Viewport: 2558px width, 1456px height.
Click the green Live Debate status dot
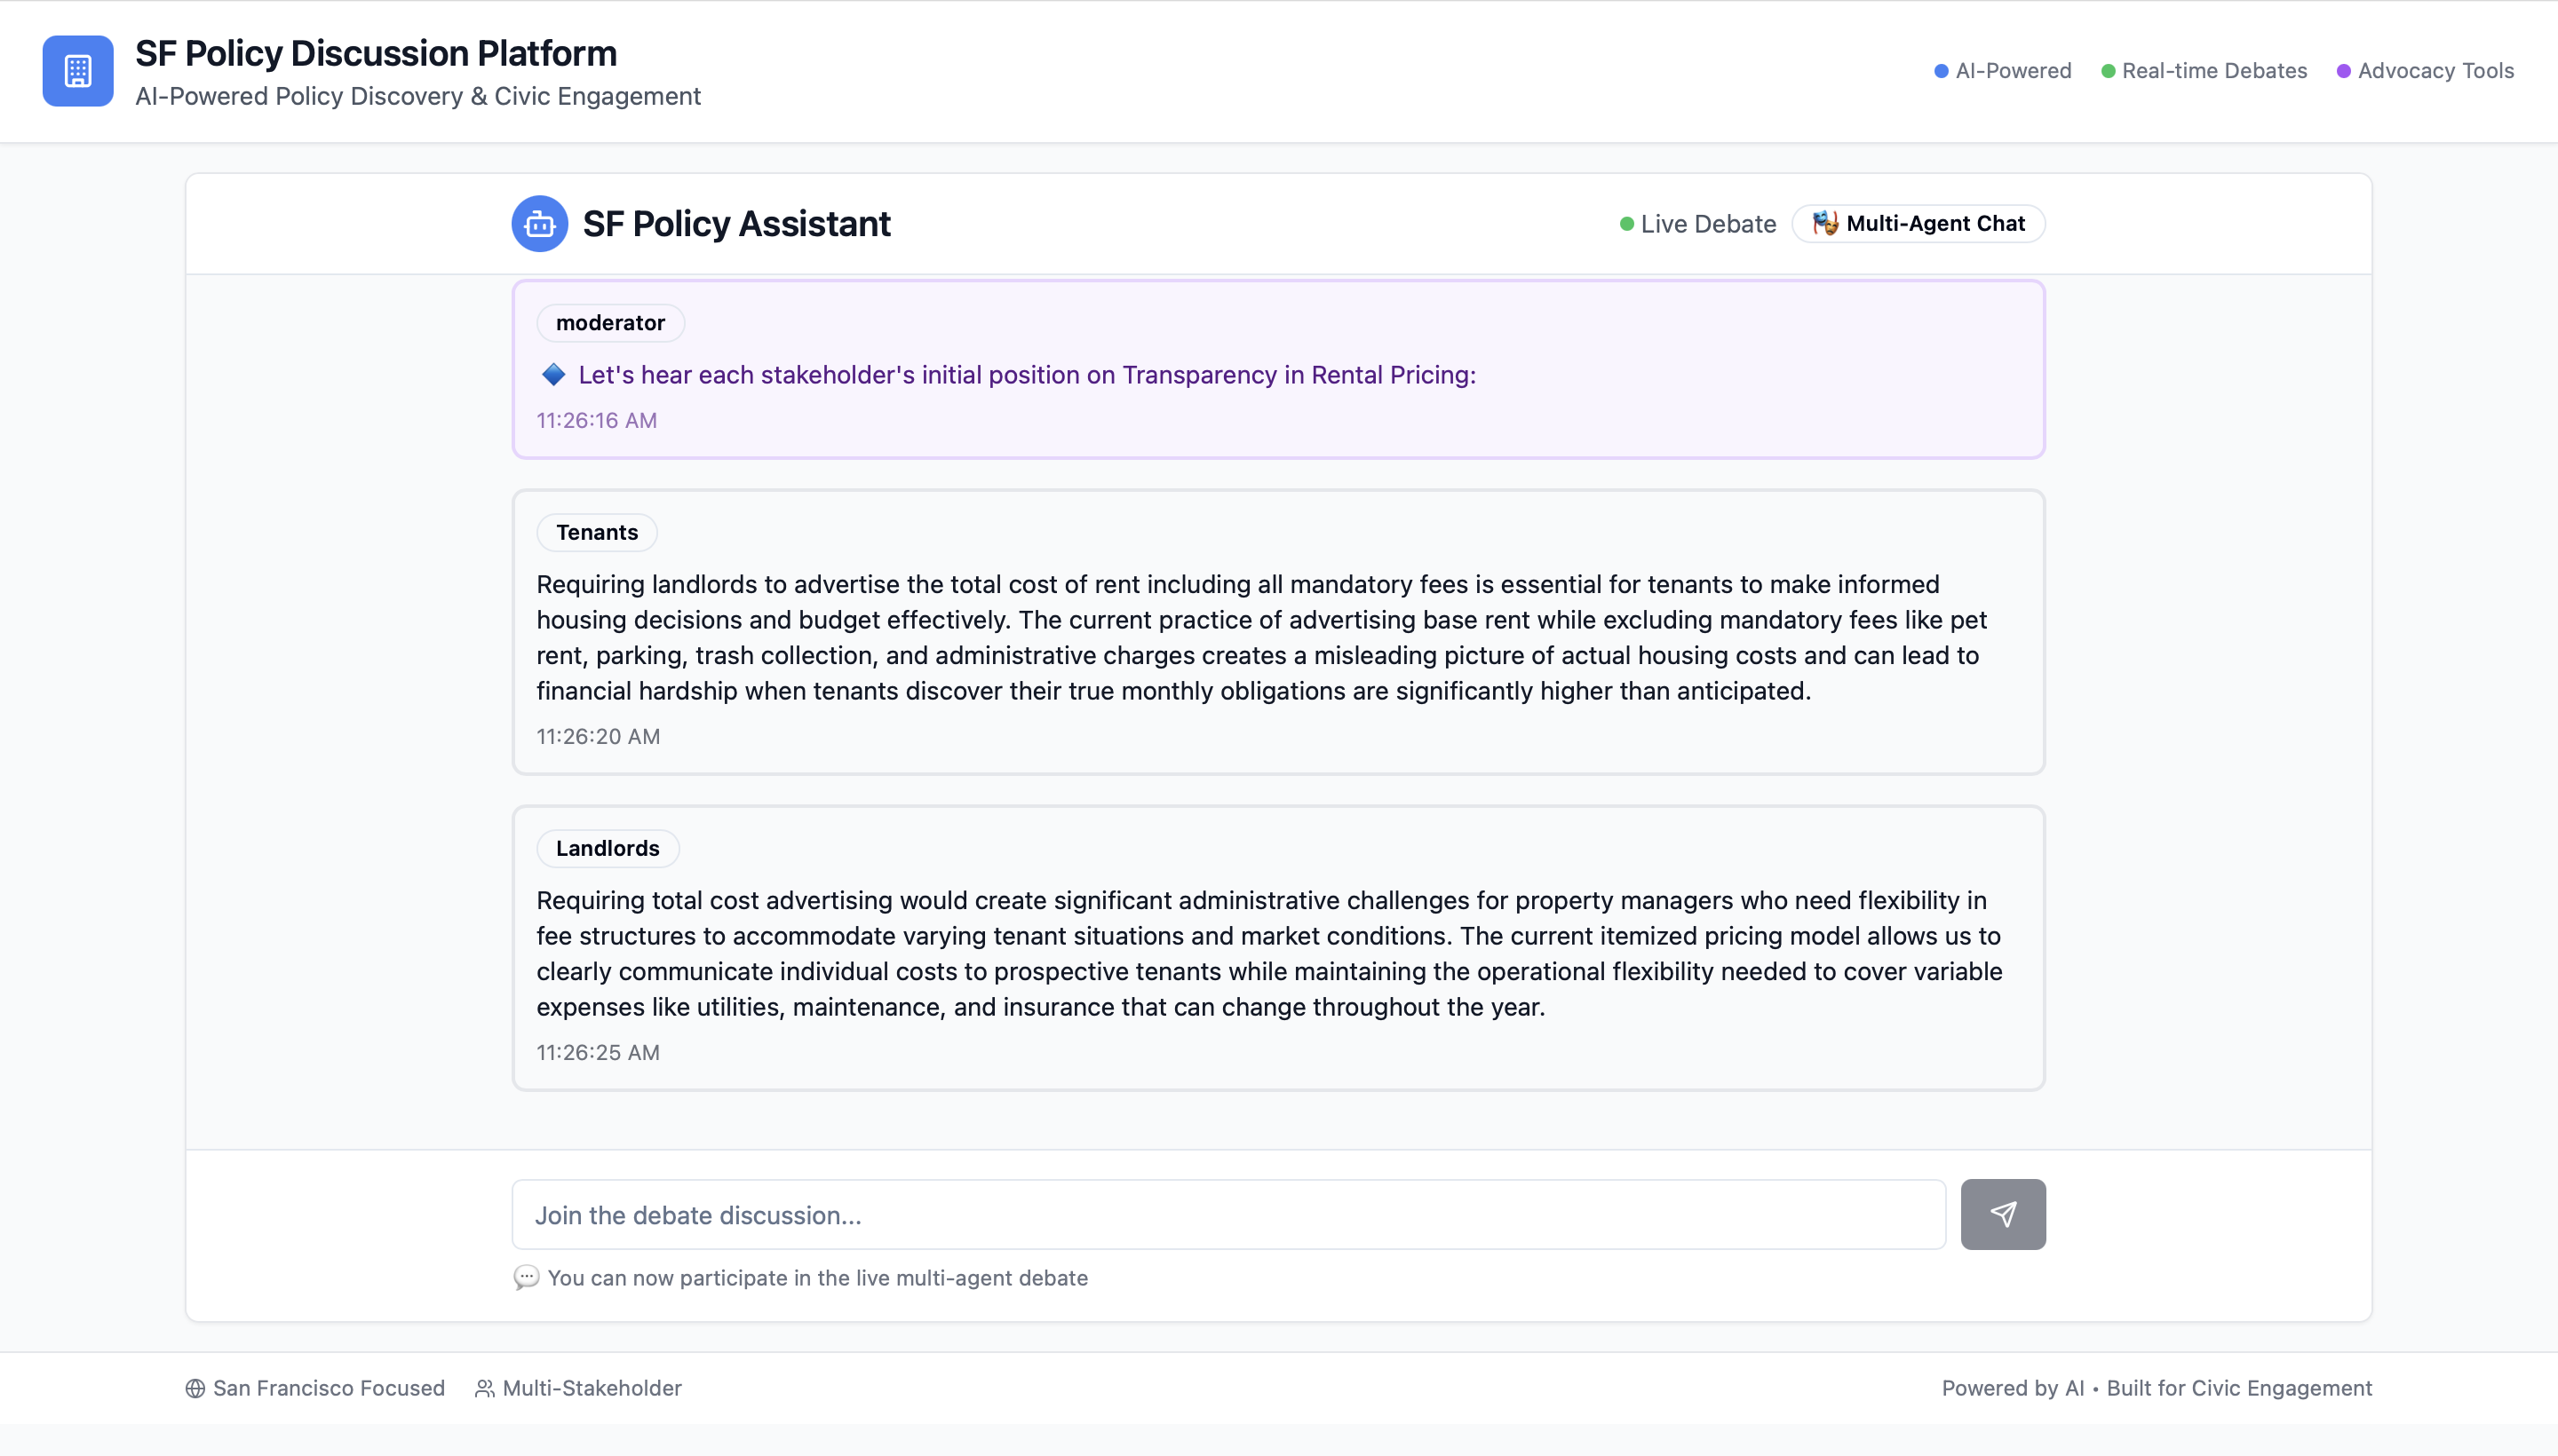tap(1626, 224)
